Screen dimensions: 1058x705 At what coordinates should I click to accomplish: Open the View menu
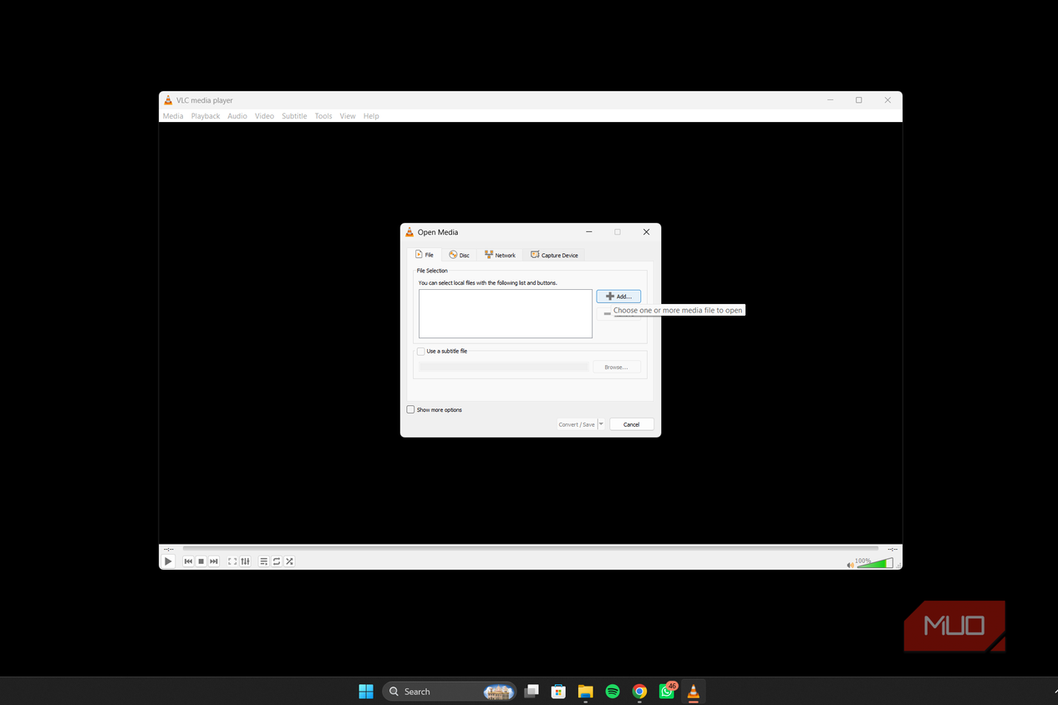point(348,116)
